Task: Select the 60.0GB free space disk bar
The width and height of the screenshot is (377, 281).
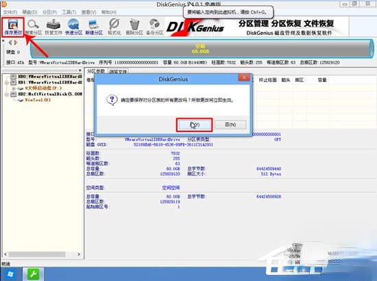Action: (x=202, y=49)
